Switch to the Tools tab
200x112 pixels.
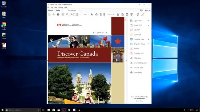(x=57, y=10)
